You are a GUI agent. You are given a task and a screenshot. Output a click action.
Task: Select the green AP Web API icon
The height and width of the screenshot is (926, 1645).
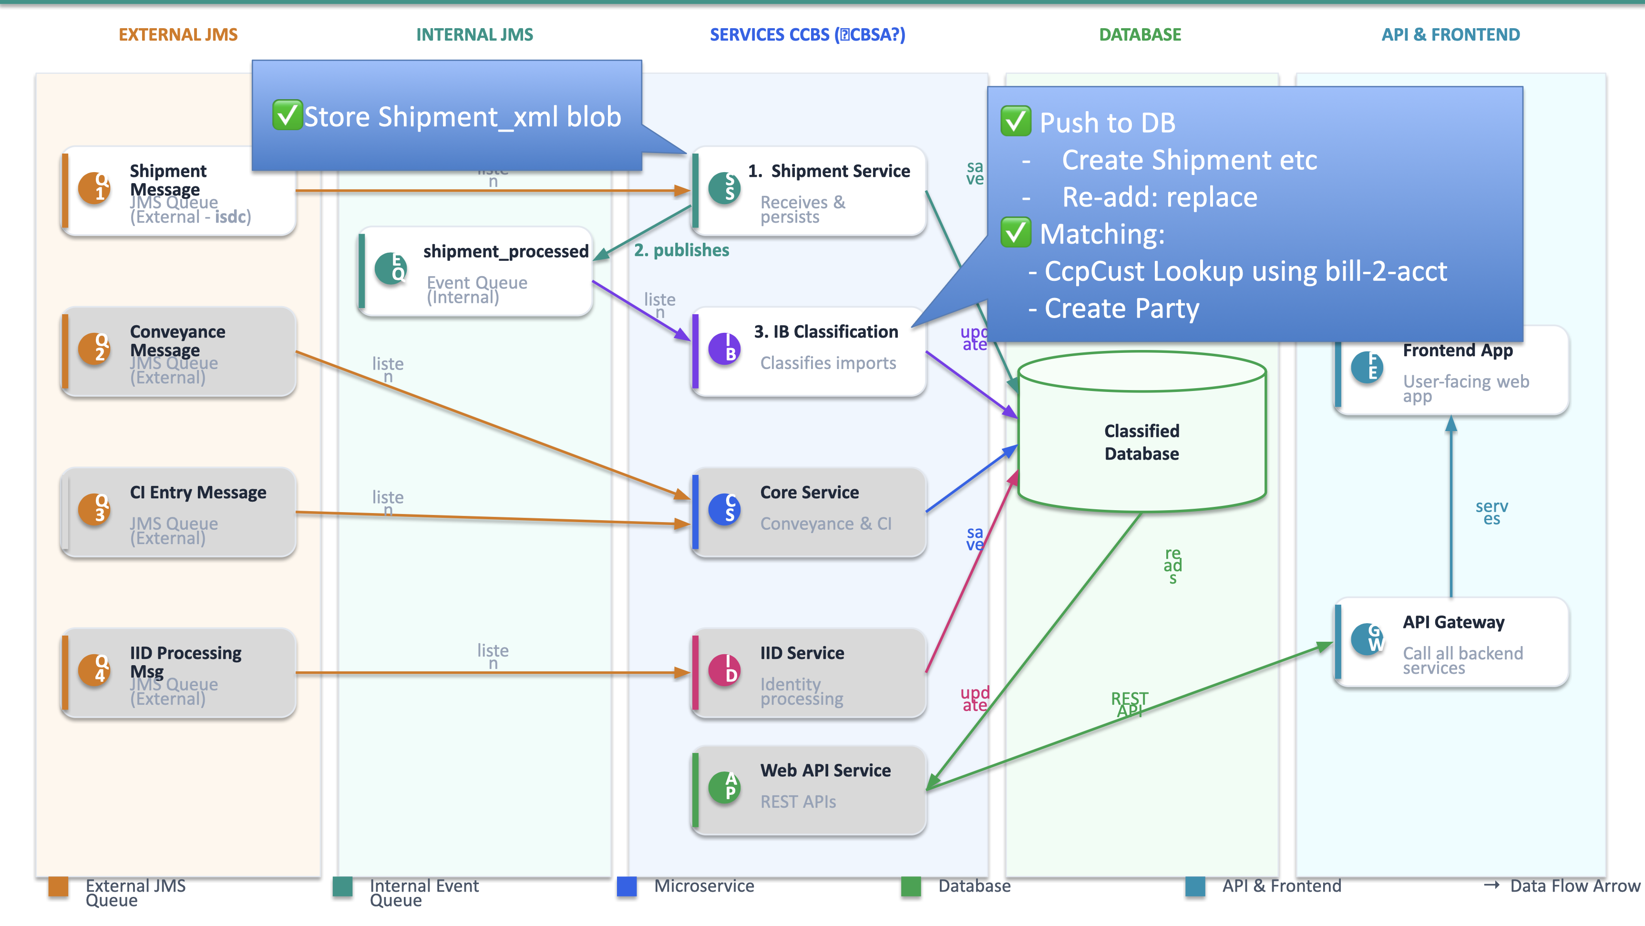tap(724, 787)
